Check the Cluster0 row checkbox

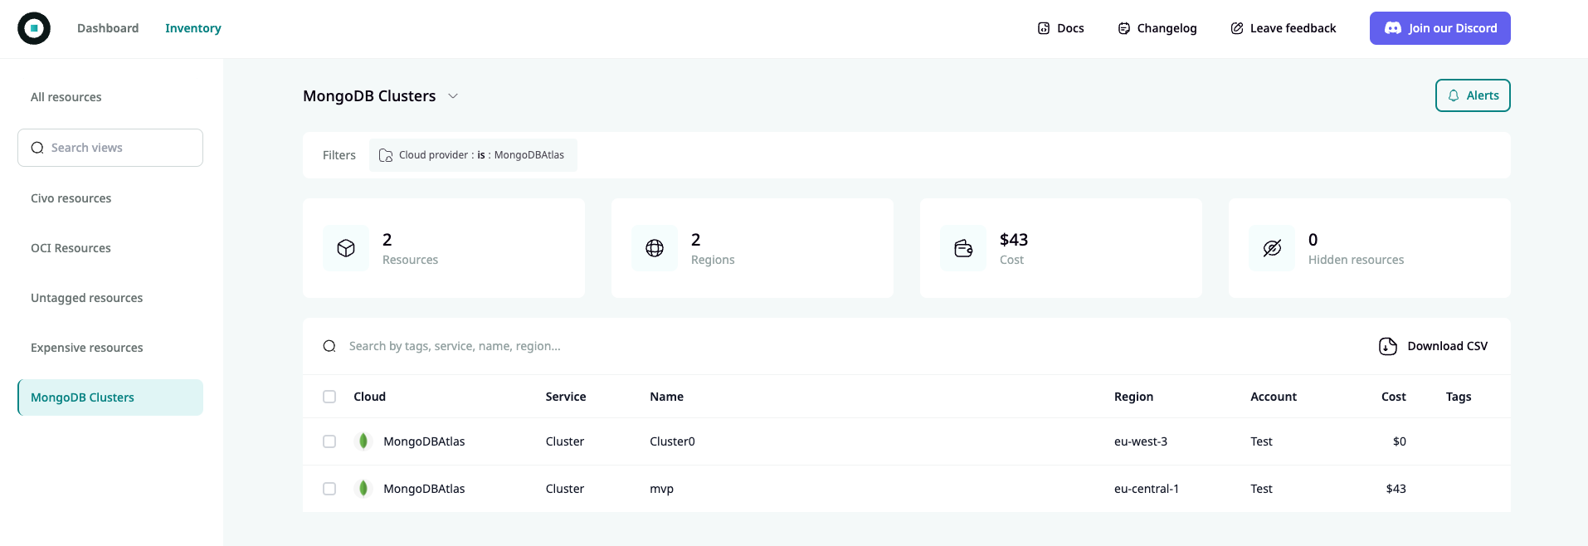click(329, 441)
